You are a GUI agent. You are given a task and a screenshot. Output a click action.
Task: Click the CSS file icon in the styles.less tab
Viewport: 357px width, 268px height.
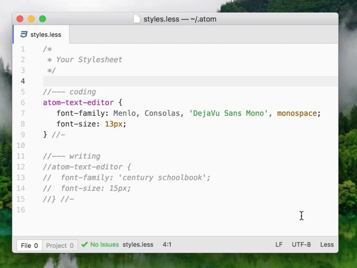[24, 34]
